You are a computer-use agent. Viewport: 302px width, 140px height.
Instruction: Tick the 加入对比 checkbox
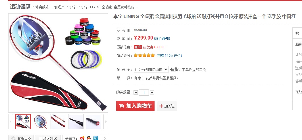(x=40, y=139)
